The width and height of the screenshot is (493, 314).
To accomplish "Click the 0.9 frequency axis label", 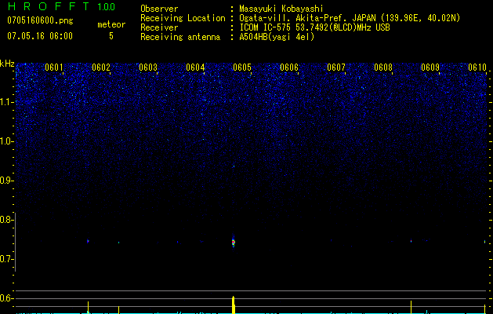I will 7,181.
